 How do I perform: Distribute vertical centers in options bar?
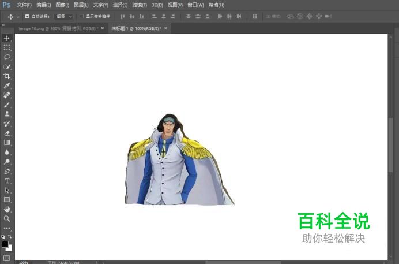pyautogui.click(x=198, y=17)
